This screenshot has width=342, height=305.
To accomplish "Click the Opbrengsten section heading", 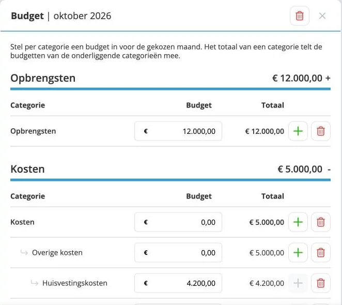I will pos(43,78).
